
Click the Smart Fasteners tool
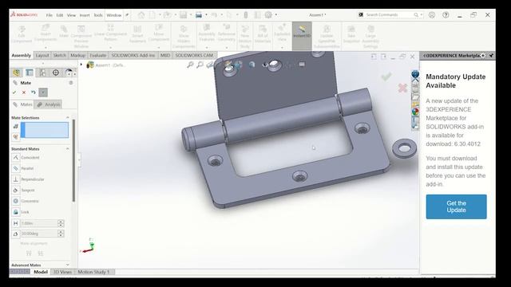pos(137,33)
